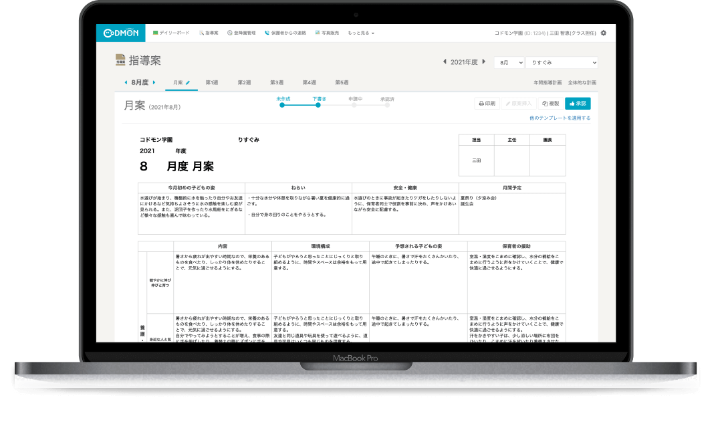The image size is (714, 428).
Task: Open 保護者からの連絡
Action: (285, 33)
